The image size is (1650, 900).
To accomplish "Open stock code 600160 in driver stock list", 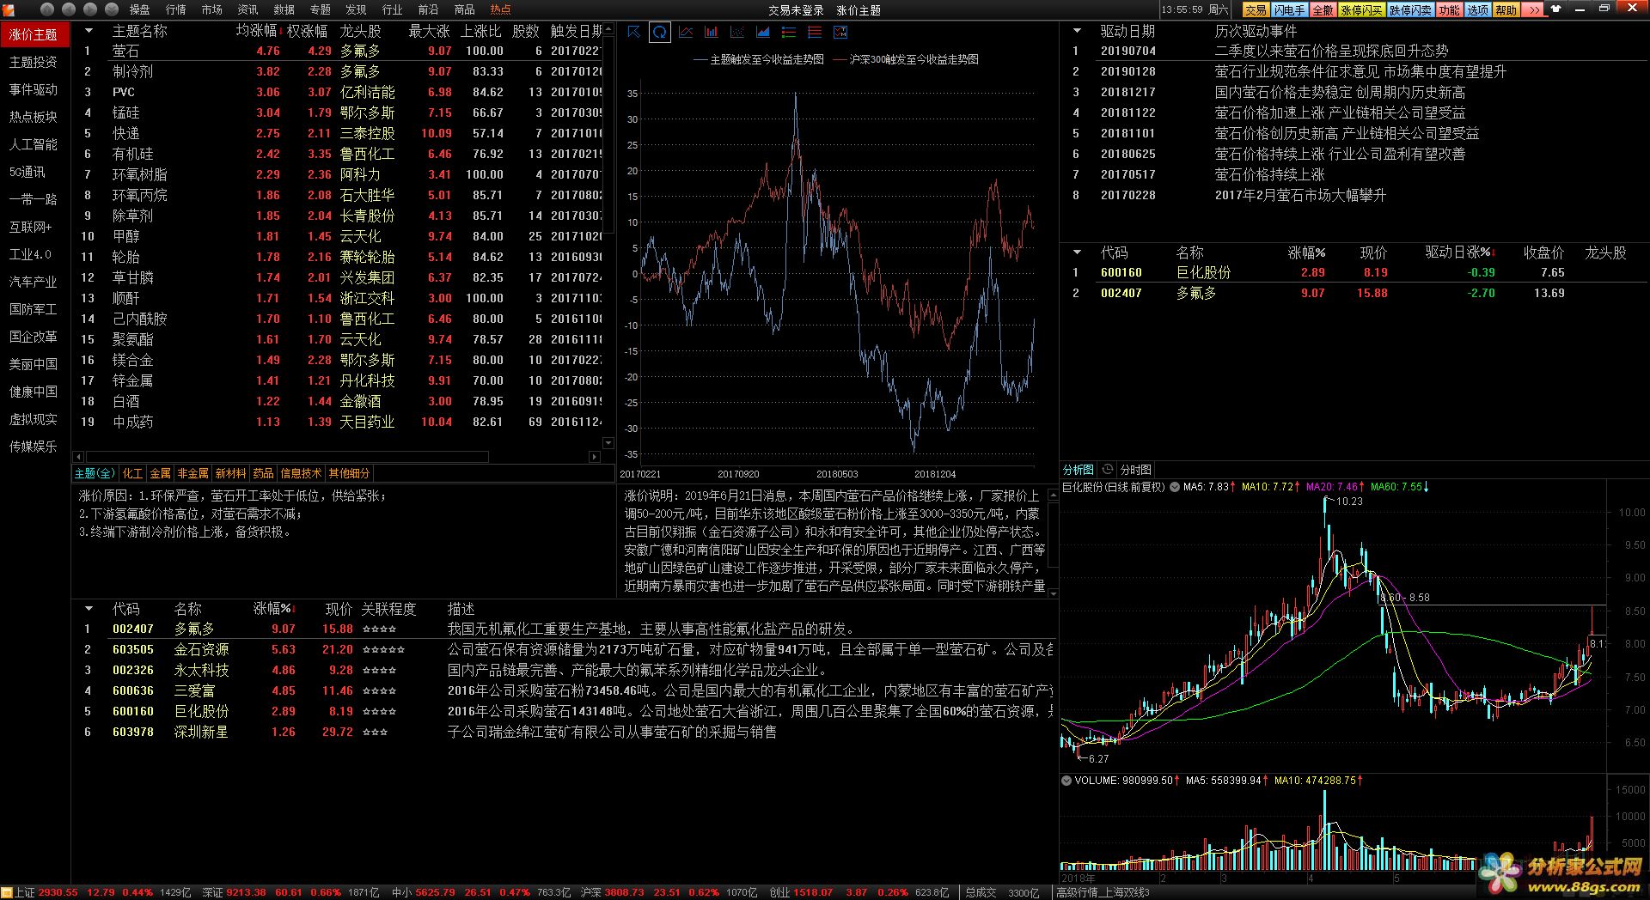I will pos(1121,272).
